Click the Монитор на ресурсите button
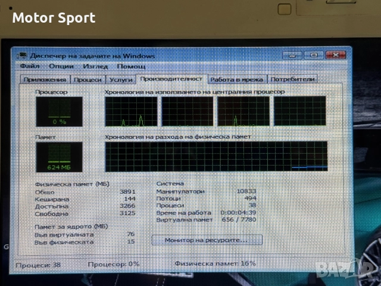This screenshot has width=381, height=286. point(207,240)
